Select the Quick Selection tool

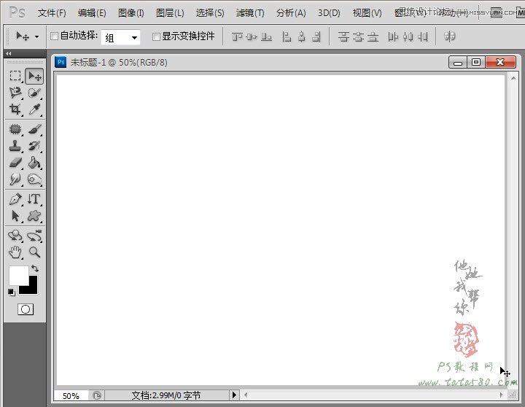[34, 93]
